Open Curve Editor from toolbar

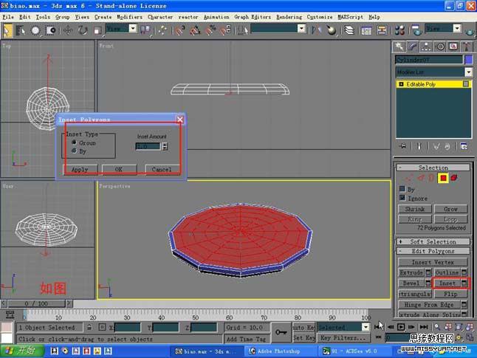point(366,30)
